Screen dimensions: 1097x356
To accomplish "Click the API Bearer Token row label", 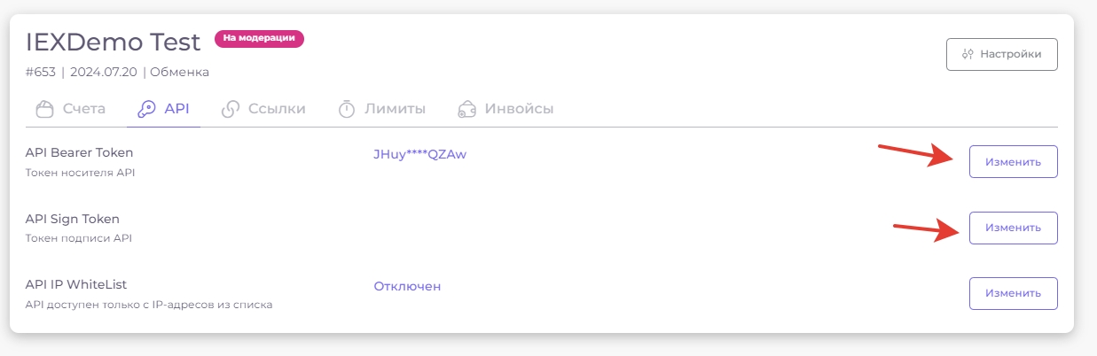I will tap(80, 152).
